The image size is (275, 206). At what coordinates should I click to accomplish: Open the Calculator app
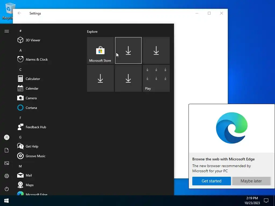coord(33,79)
